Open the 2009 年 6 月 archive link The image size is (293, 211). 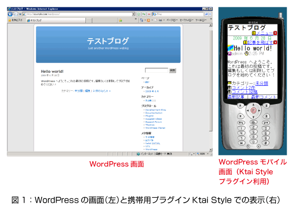tap(152, 91)
